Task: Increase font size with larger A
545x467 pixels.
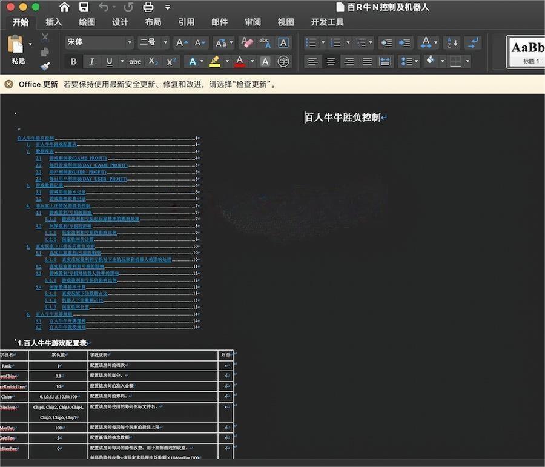Action: [x=182, y=43]
